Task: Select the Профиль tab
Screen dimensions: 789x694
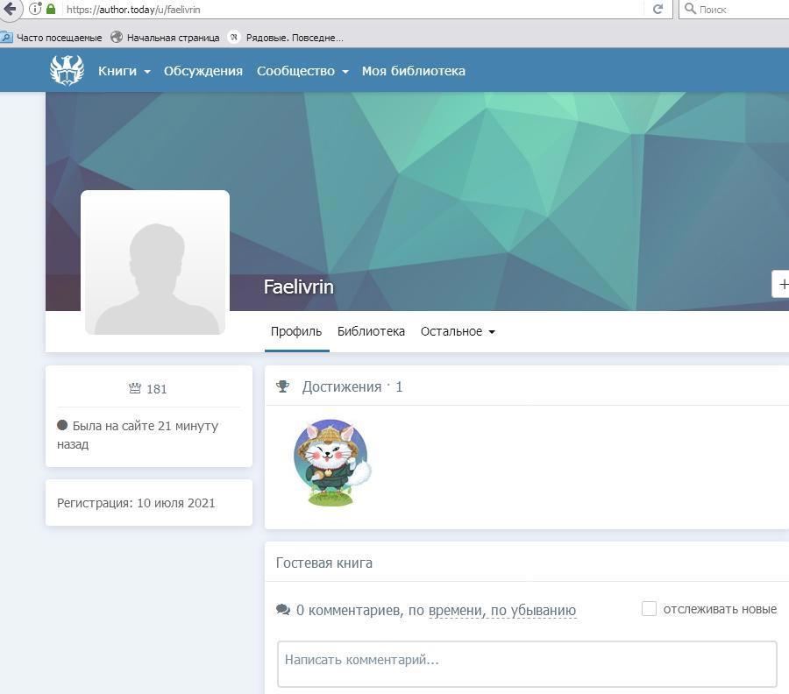Action: coord(296,331)
